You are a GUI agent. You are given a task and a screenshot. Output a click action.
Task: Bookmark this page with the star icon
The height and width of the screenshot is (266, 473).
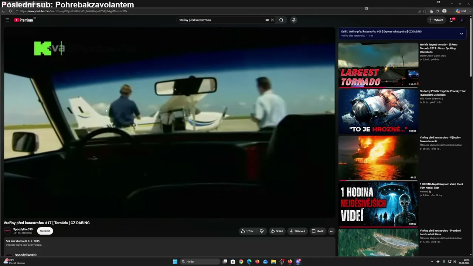(x=425, y=11)
